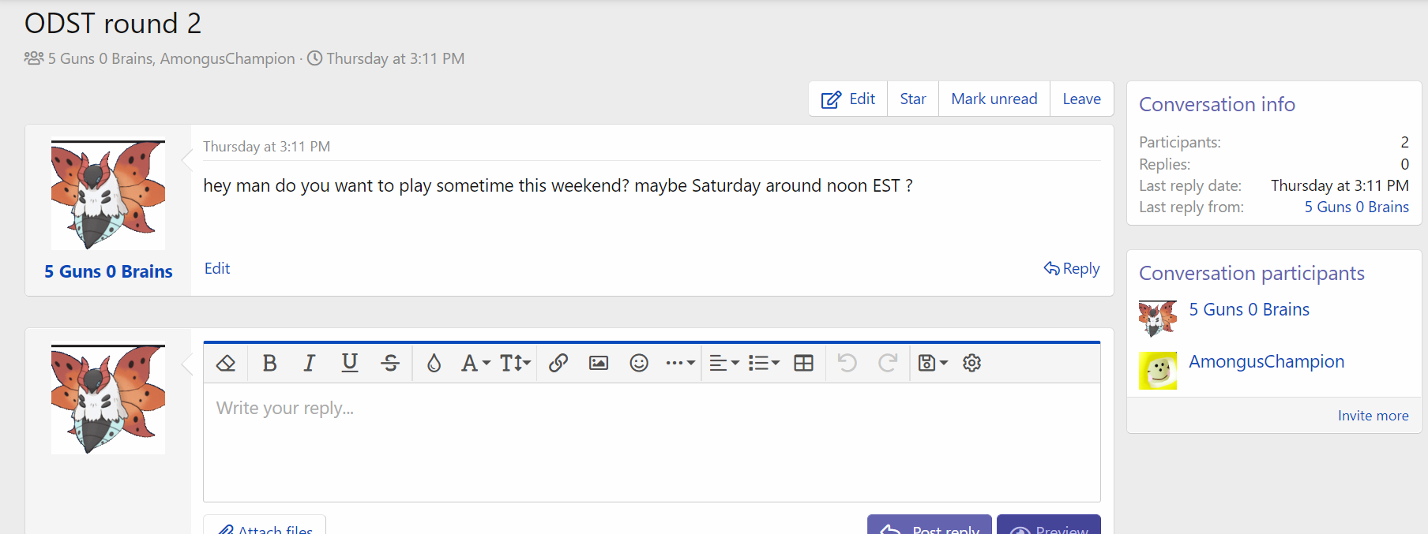The image size is (1428, 534).
Task: Toggle Bold formatting in editor
Action: click(x=269, y=363)
